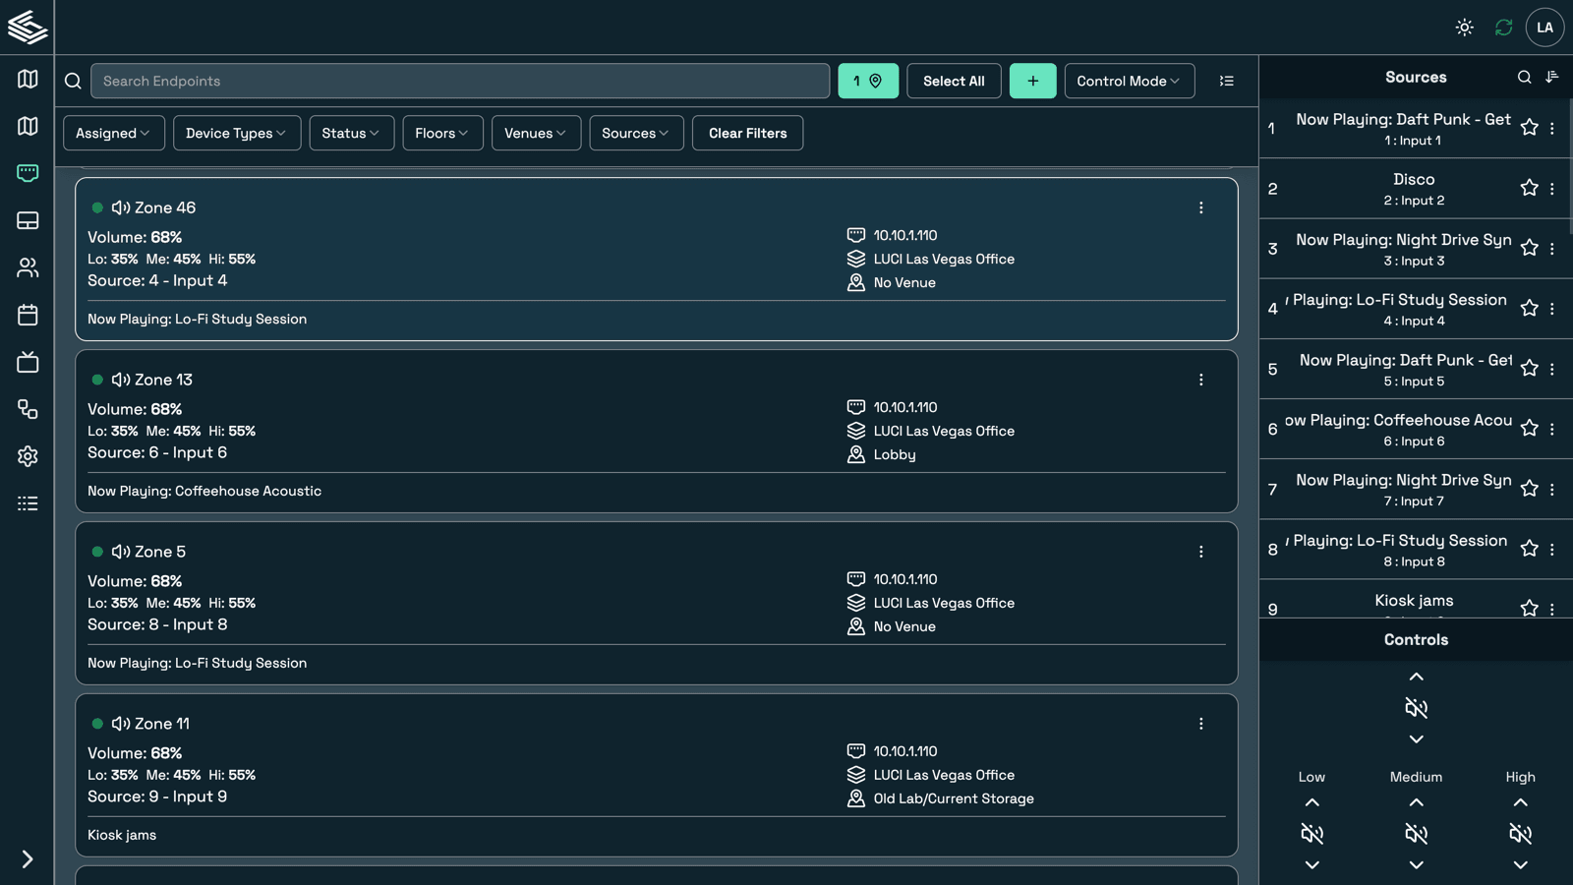1573x885 pixels.
Task: Open the users icon in the left sidebar
Action: coord(28,267)
